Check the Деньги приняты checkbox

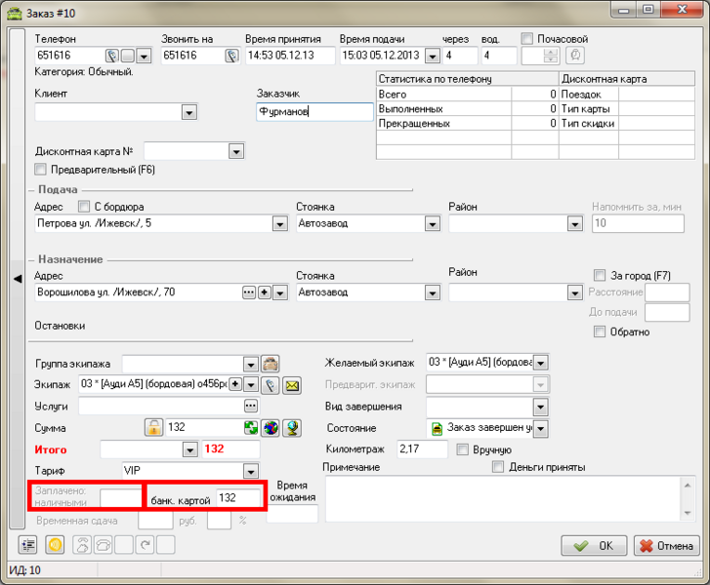498,467
